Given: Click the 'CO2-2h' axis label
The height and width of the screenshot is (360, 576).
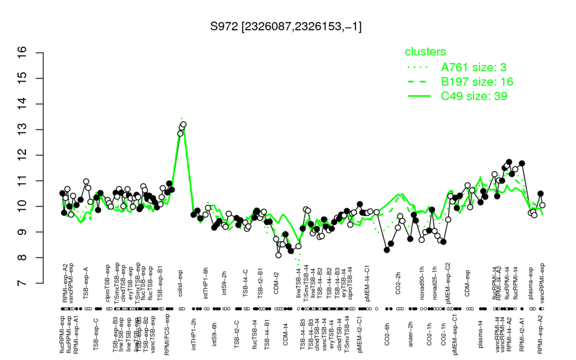Looking at the screenshot, I should pyautogui.click(x=399, y=284).
